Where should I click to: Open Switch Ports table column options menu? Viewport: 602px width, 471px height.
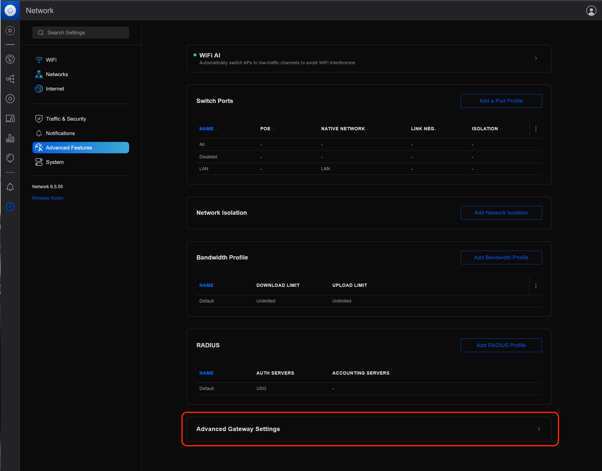click(536, 129)
